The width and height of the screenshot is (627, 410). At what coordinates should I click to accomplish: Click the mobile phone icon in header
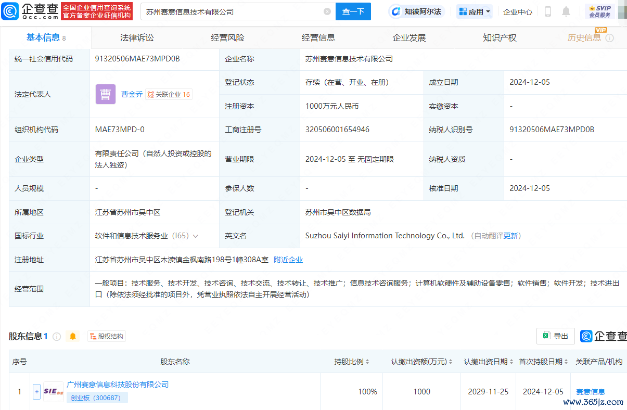(x=547, y=11)
